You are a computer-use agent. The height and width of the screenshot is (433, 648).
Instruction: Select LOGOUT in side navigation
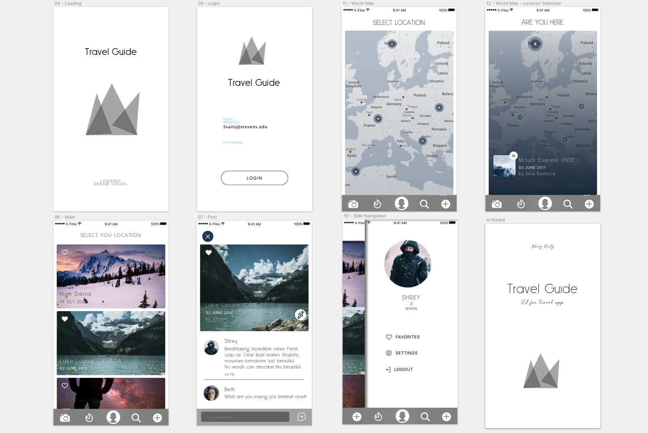pos(399,370)
